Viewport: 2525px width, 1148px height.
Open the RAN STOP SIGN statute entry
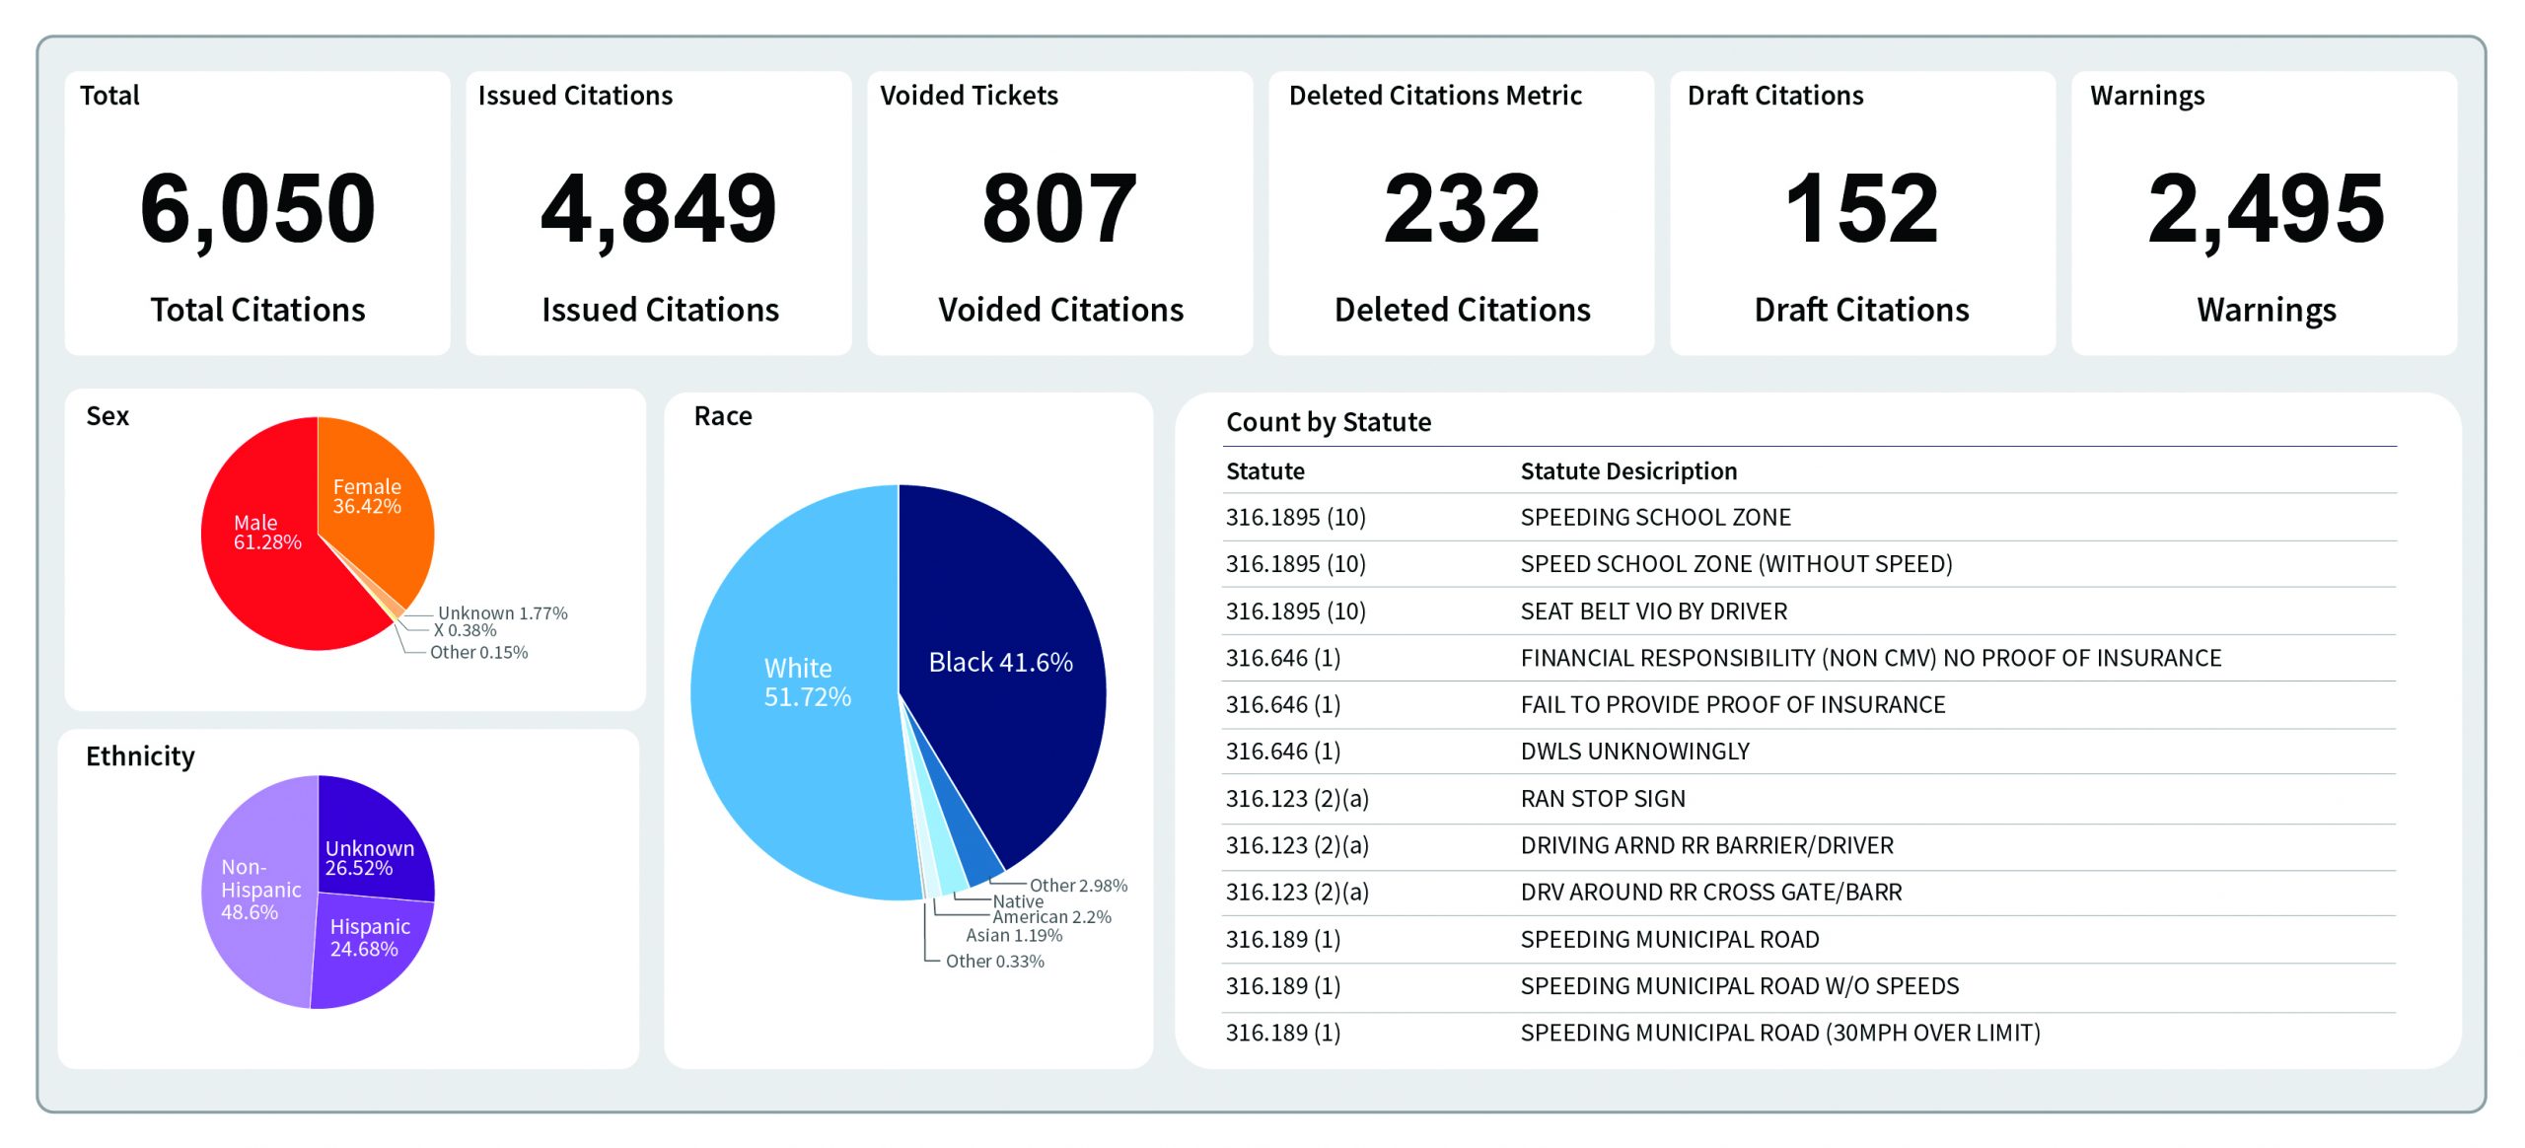tap(1603, 799)
